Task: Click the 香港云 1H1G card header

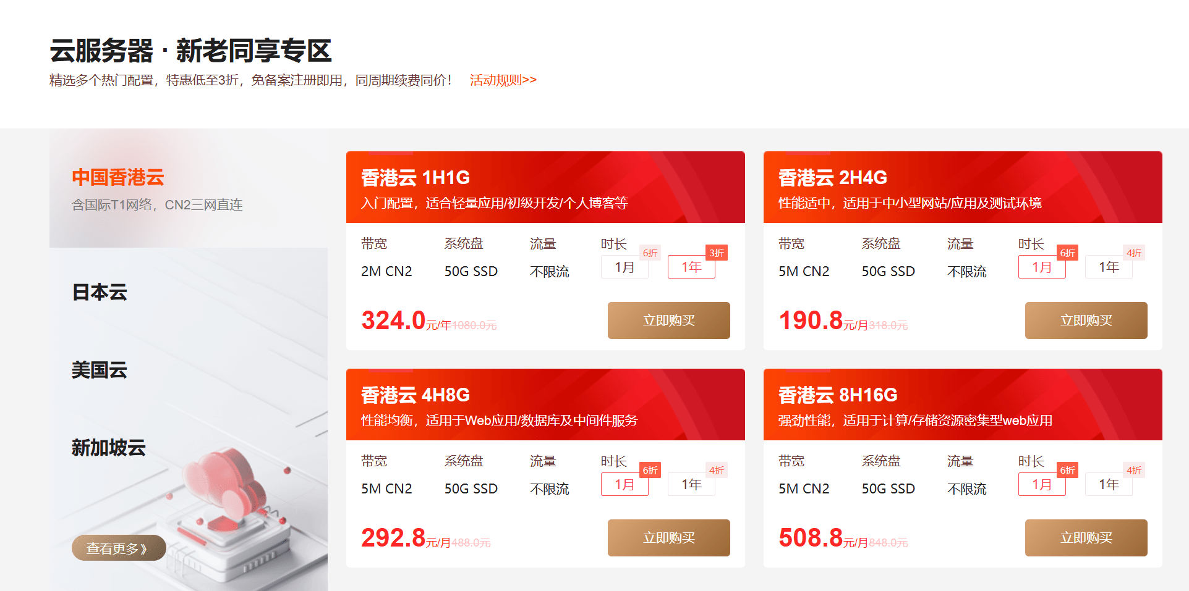Action: pyautogui.click(x=545, y=187)
